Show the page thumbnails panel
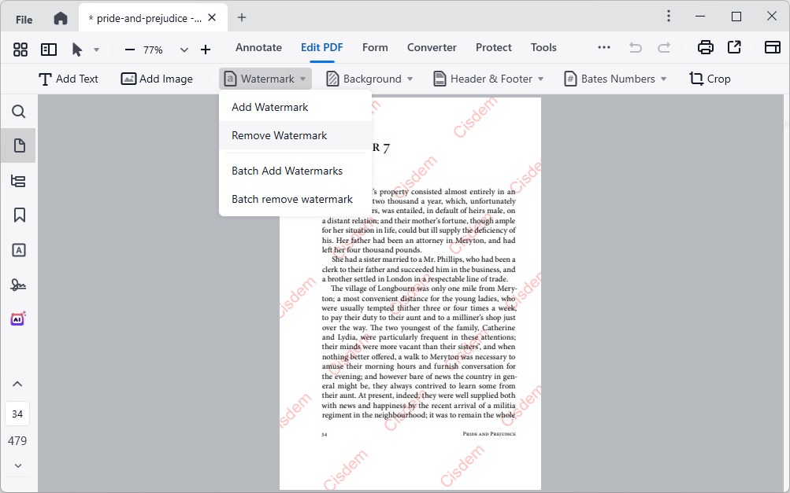This screenshot has height=493, width=790. tap(17, 145)
